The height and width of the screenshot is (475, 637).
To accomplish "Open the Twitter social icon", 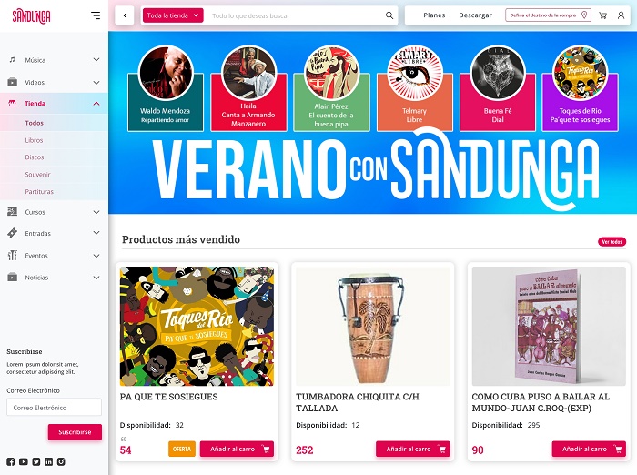I will coord(36,461).
